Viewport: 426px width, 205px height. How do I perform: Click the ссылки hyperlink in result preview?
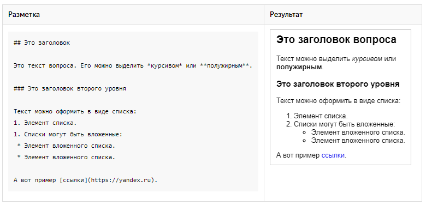tap(333, 155)
